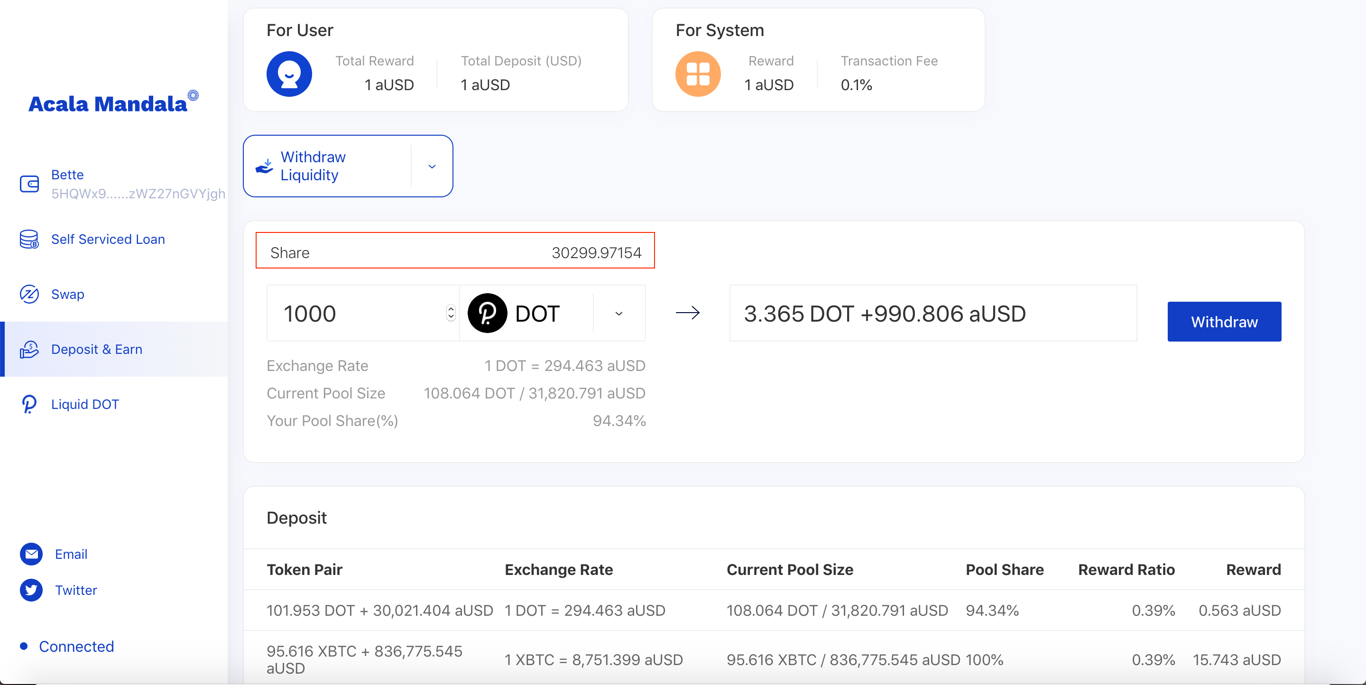Select Deposit & Earn in sidebar
This screenshot has height=685, width=1366.
point(114,350)
